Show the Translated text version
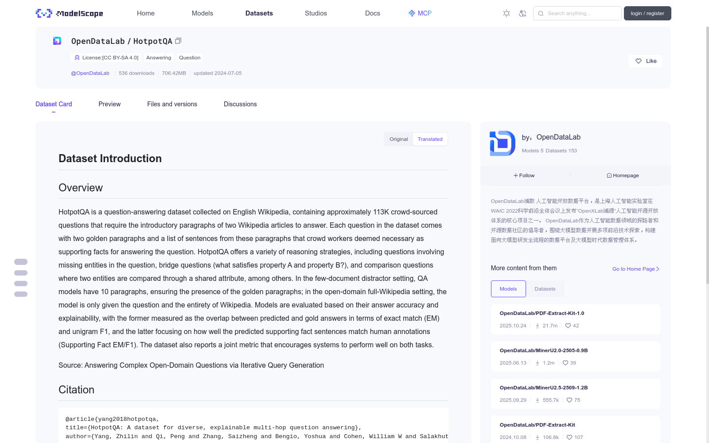709x443 pixels. [x=430, y=139]
